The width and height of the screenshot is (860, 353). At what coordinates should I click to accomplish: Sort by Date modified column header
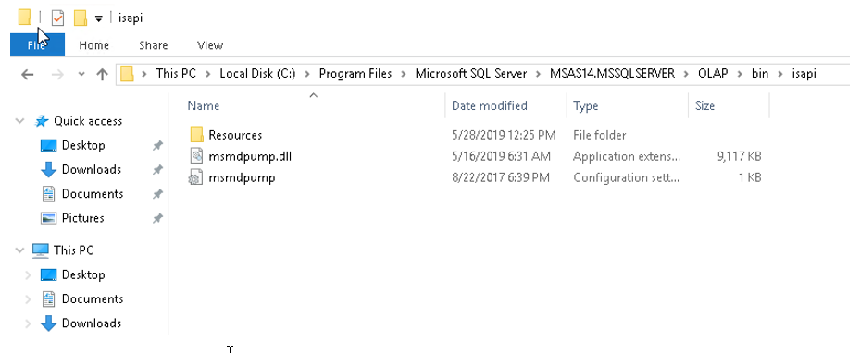[x=489, y=105]
